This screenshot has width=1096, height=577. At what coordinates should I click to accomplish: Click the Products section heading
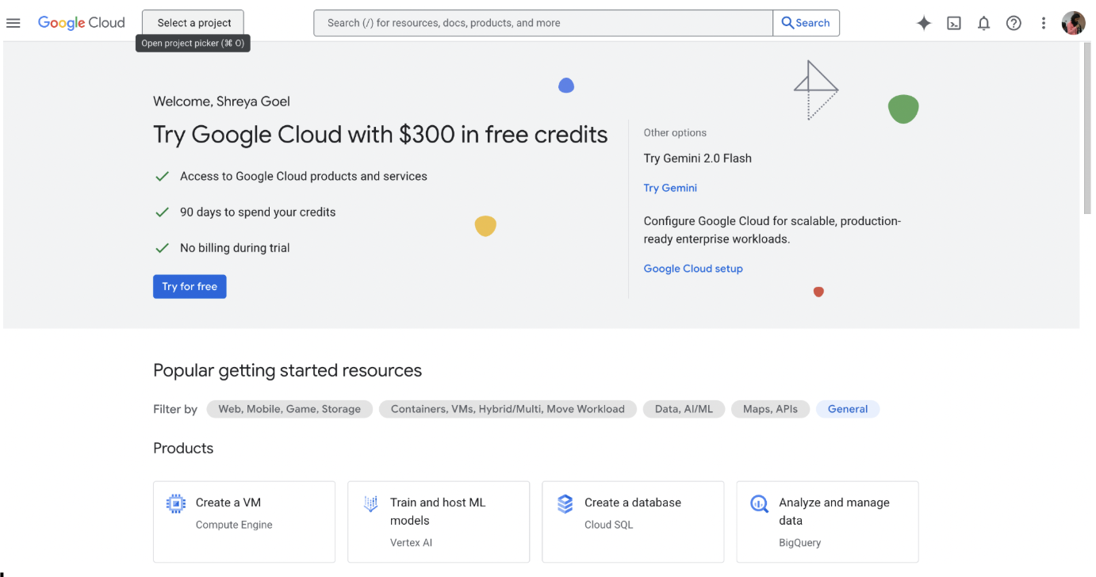(183, 449)
